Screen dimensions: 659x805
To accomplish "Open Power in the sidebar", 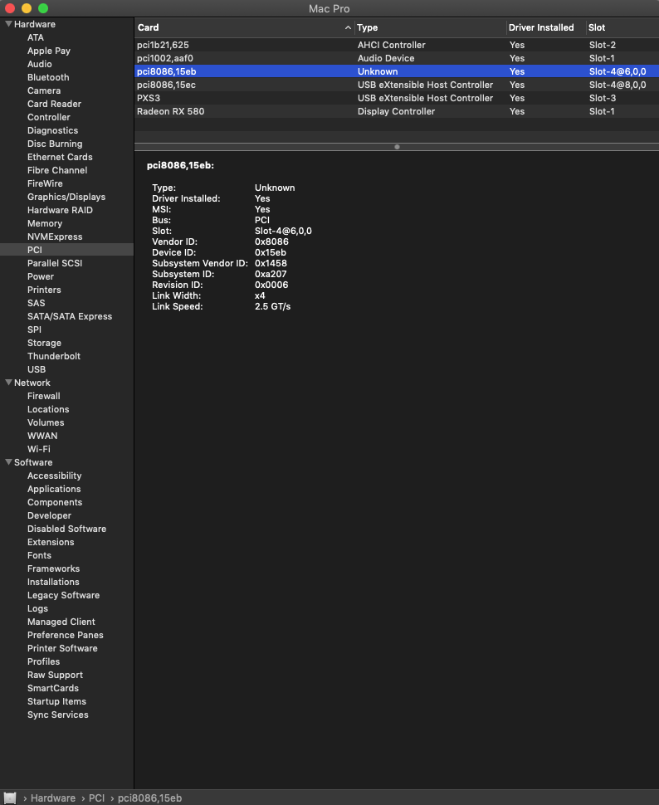I will click(x=40, y=276).
